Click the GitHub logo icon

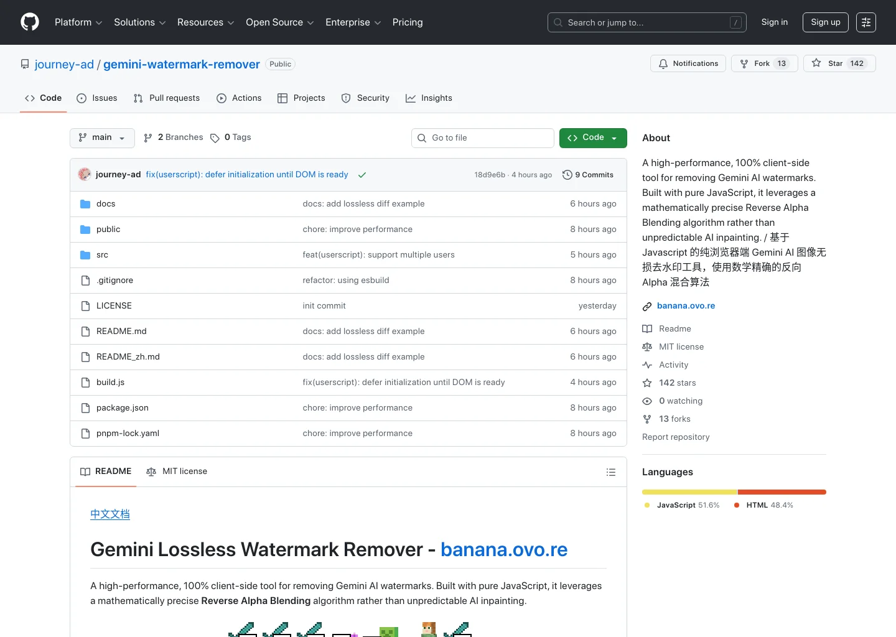[30, 22]
